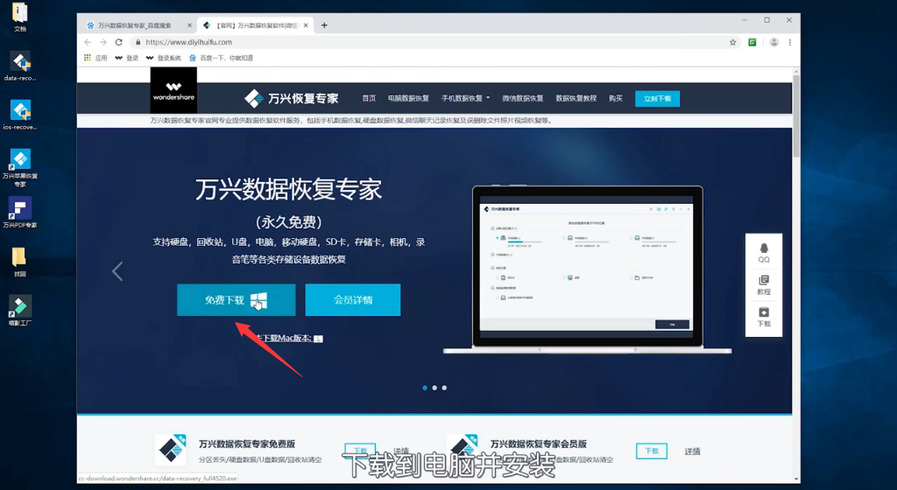Launch 万兴PDF专家 desktop shortcut
Viewport: 897px width, 490px height.
tap(20, 213)
